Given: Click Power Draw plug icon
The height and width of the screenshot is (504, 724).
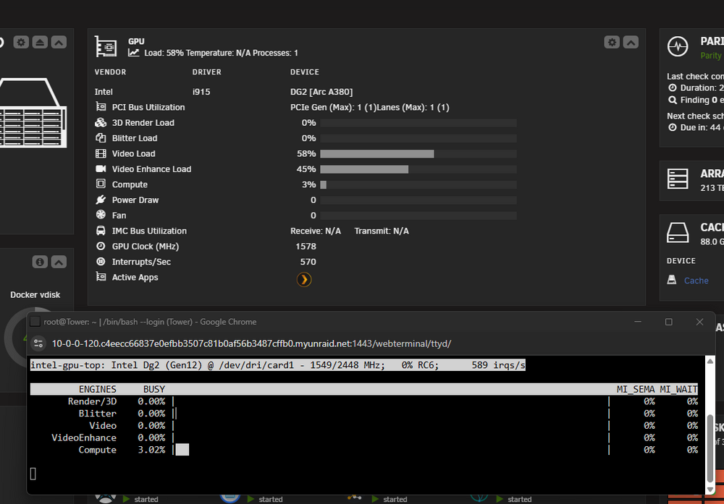Looking at the screenshot, I should point(101,200).
